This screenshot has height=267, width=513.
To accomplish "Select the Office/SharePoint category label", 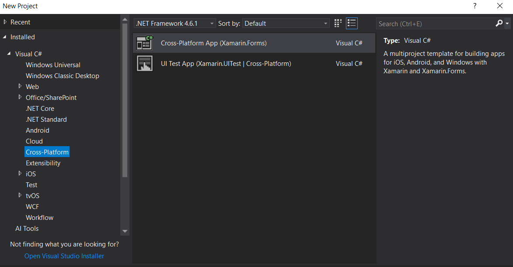I will pyautogui.click(x=51, y=98).
